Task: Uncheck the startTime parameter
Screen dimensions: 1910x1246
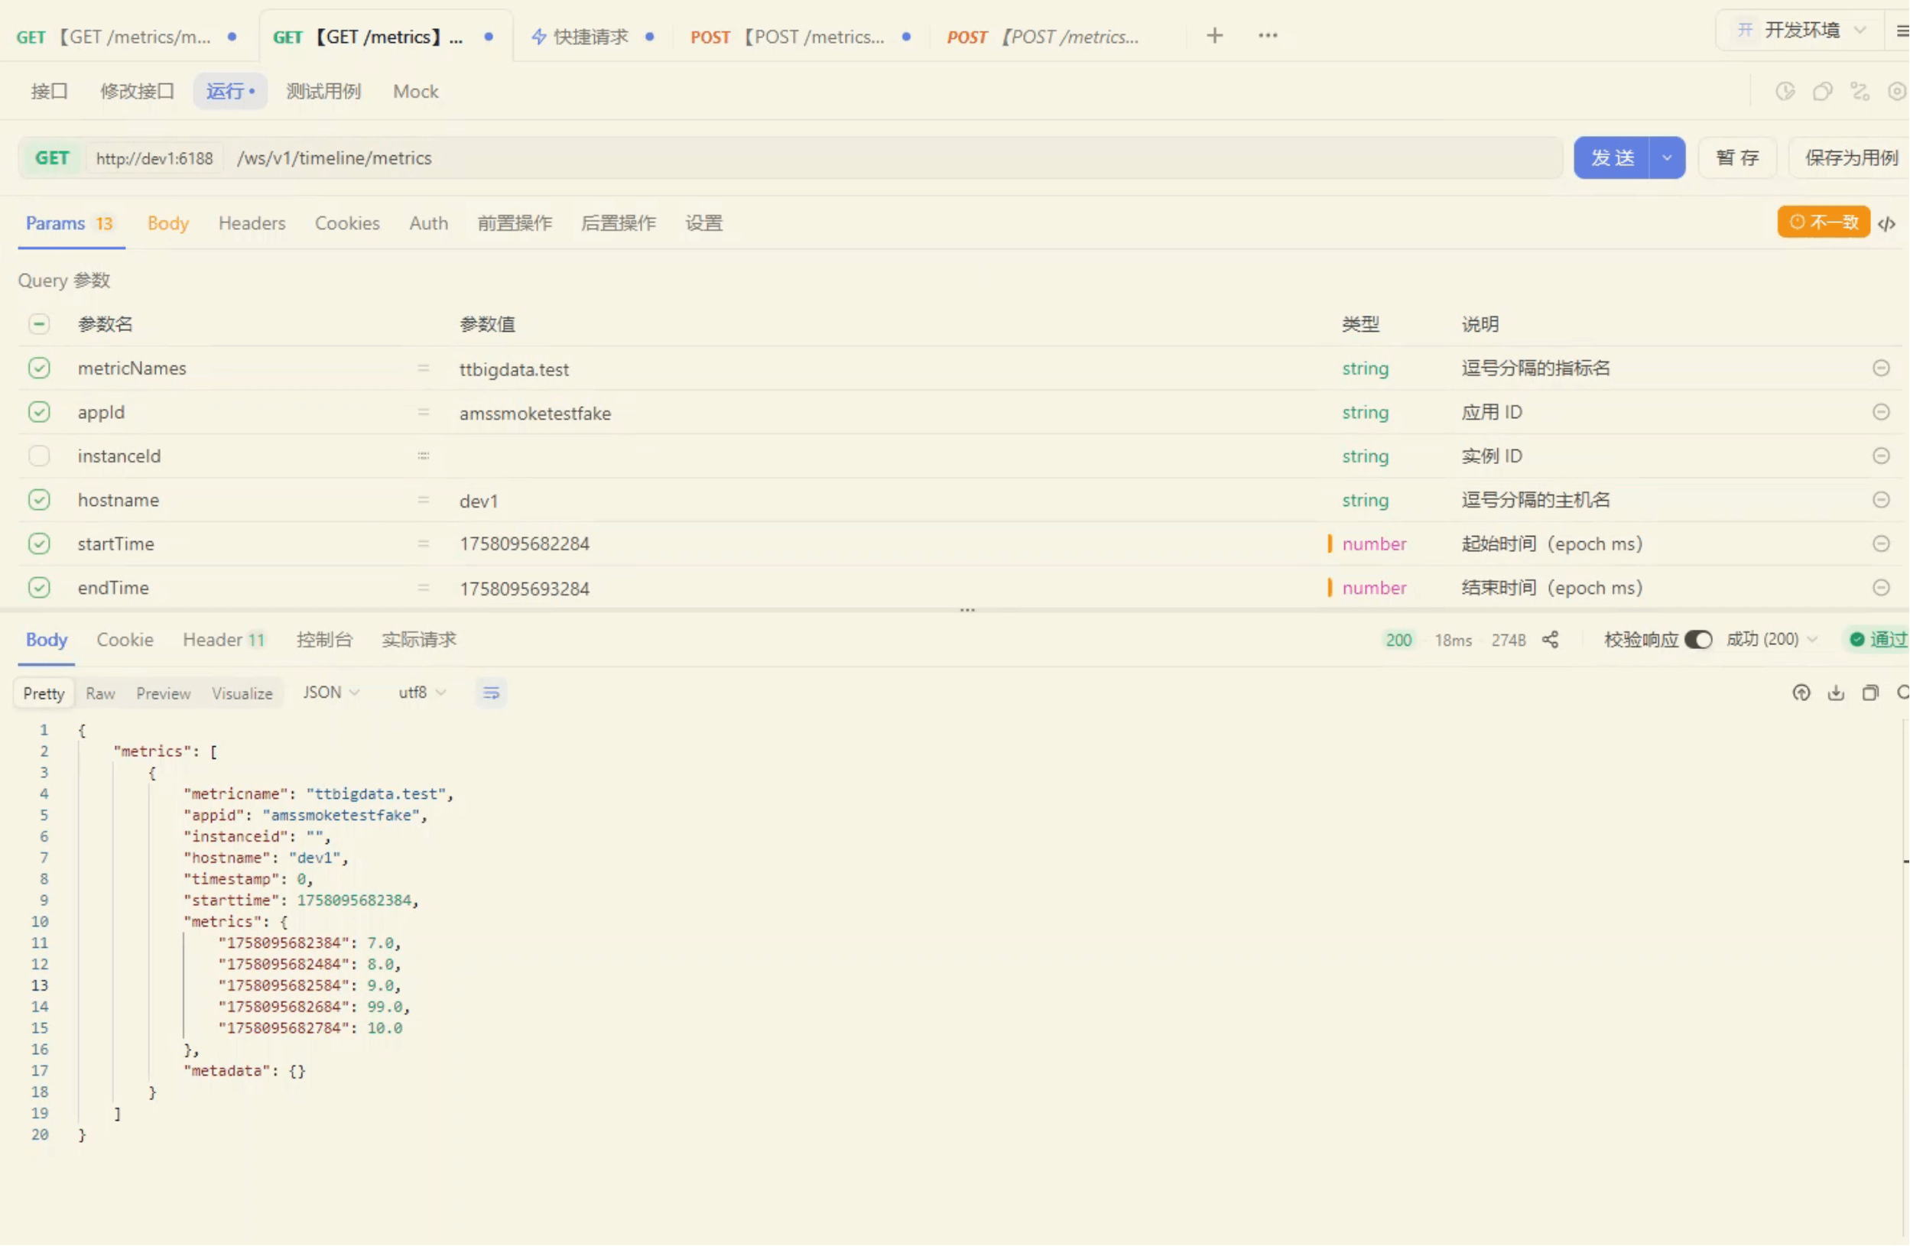Action: coord(38,544)
